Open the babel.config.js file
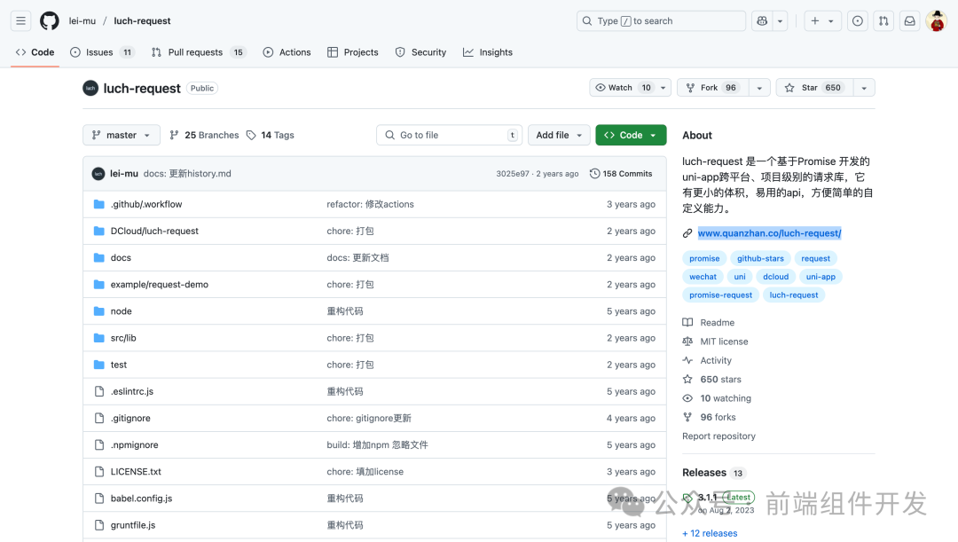958x542 pixels. click(x=141, y=499)
